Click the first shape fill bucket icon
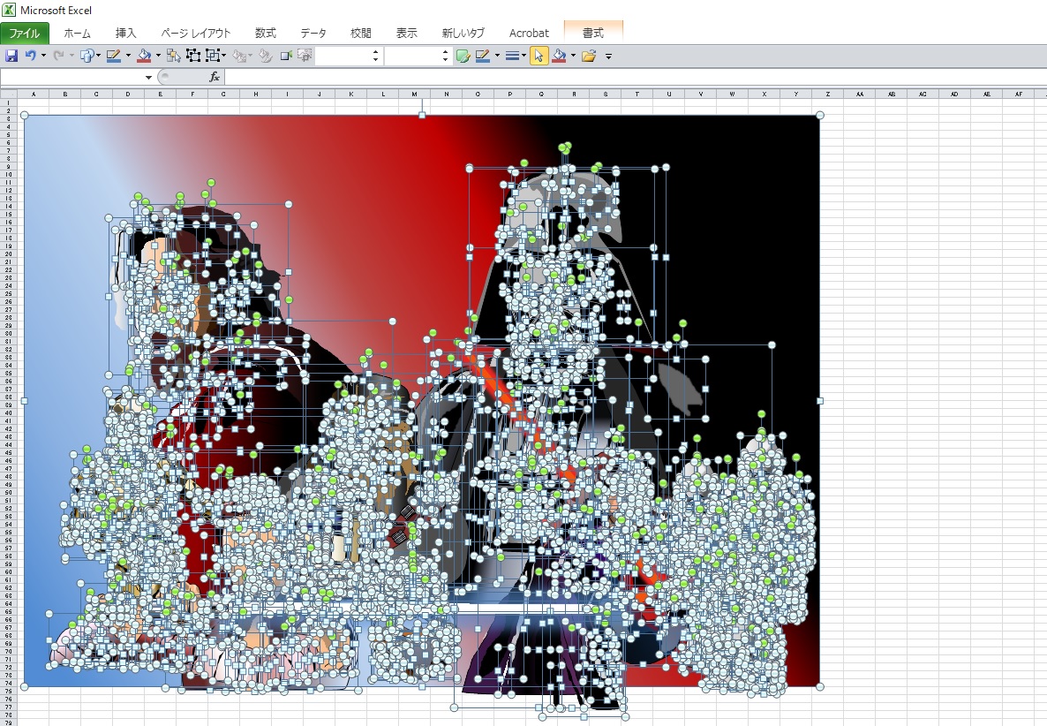Viewport: 1047px width, 726px height. (144, 57)
